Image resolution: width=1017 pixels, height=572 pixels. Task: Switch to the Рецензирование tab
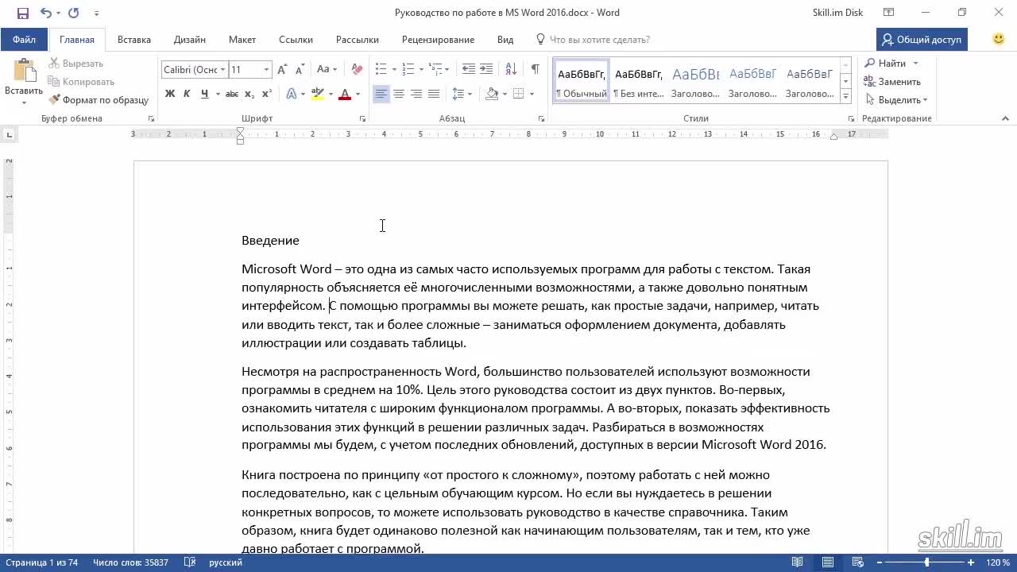tap(438, 40)
